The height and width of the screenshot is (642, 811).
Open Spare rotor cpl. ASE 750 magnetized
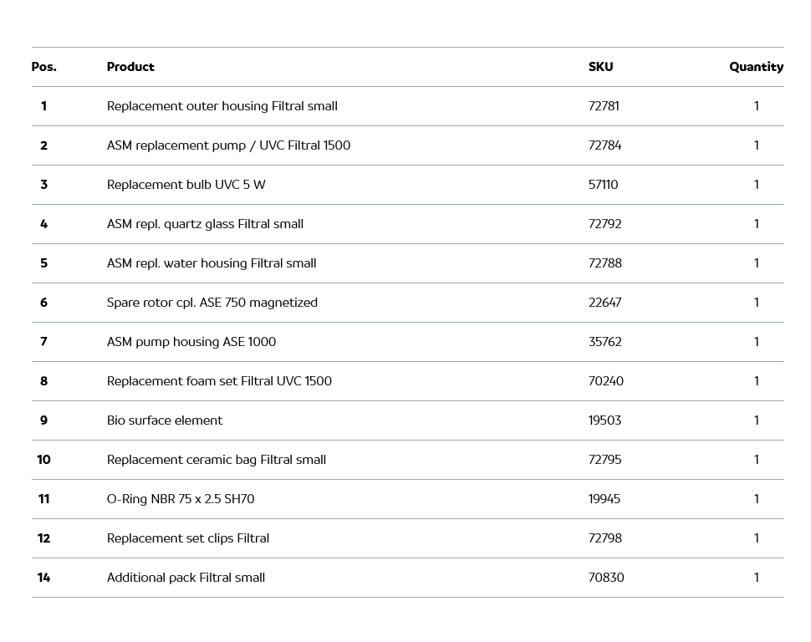click(212, 303)
